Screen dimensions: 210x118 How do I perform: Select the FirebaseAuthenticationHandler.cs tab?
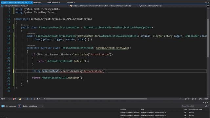[14, 3]
